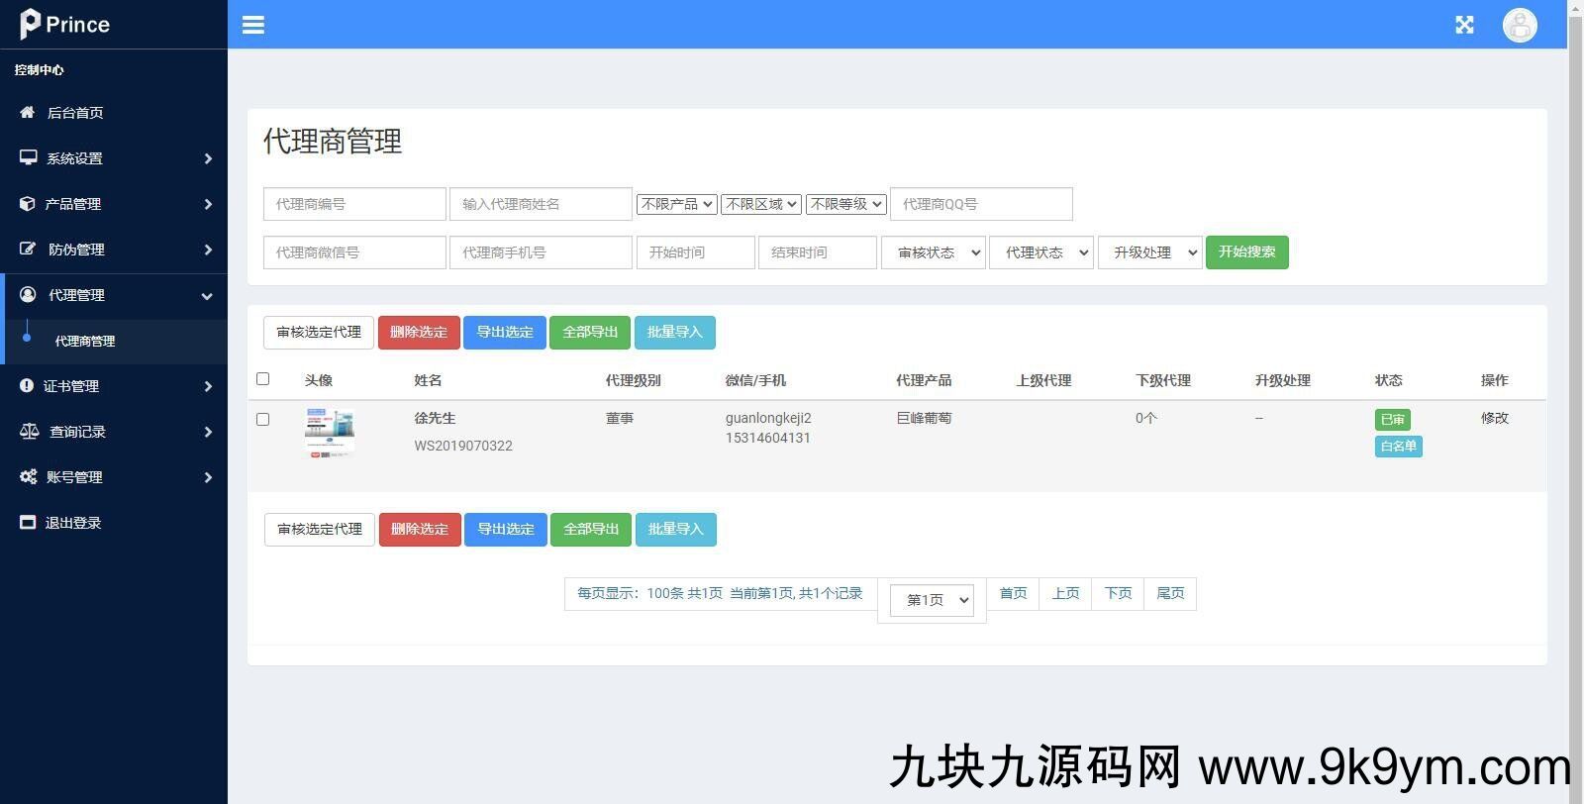Toggle the select-all checkbox in table header
The image size is (1584, 804).
click(x=262, y=378)
